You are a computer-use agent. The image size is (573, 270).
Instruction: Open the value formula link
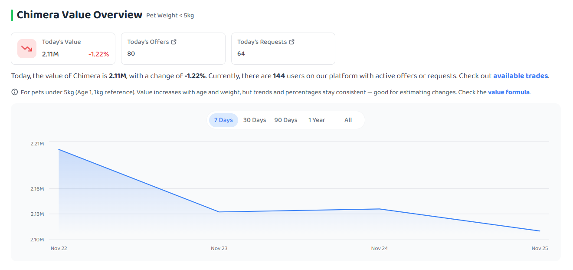pos(509,92)
